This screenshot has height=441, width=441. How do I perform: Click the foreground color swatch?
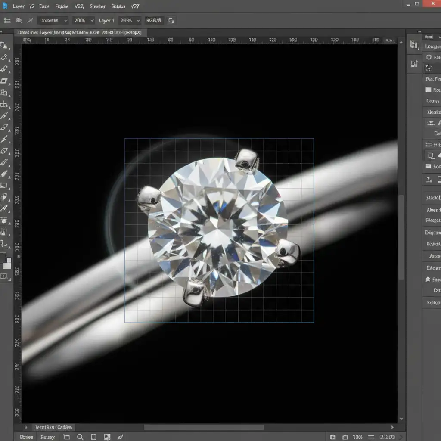(x=3, y=257)
